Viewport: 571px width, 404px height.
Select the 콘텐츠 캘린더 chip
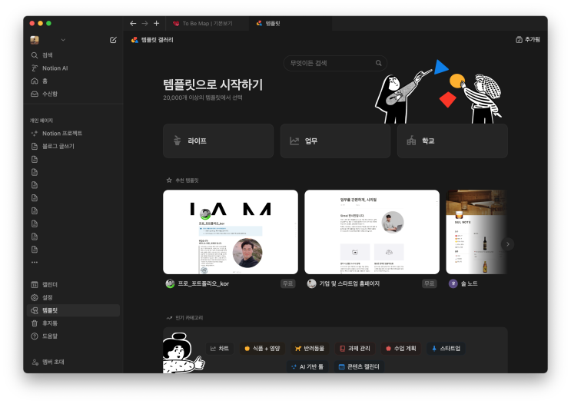(359, 366)
